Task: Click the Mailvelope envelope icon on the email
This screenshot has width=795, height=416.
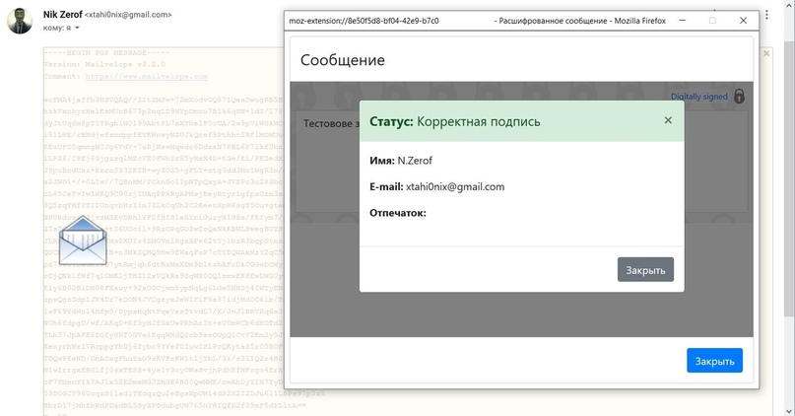Action: click(83, 241)
